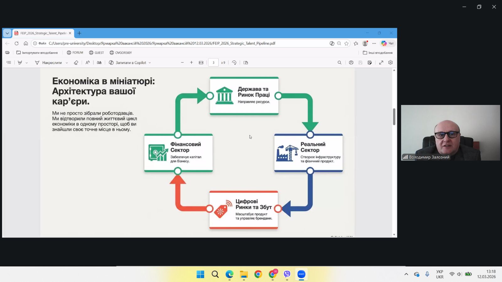Toggle the table of contents sidebar

pos(9,63)
